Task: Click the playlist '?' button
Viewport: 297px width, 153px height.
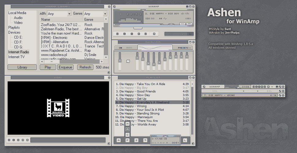Action: tap(145, 140)
